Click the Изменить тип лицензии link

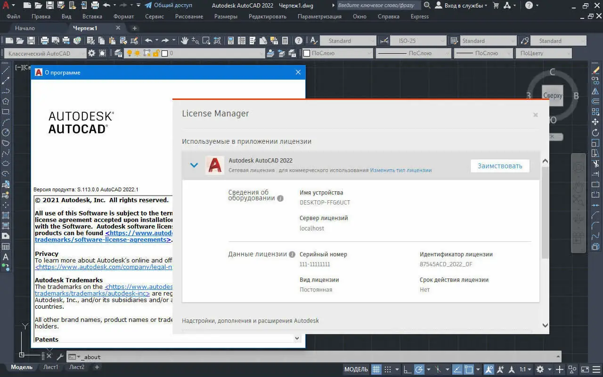point(401,170)
